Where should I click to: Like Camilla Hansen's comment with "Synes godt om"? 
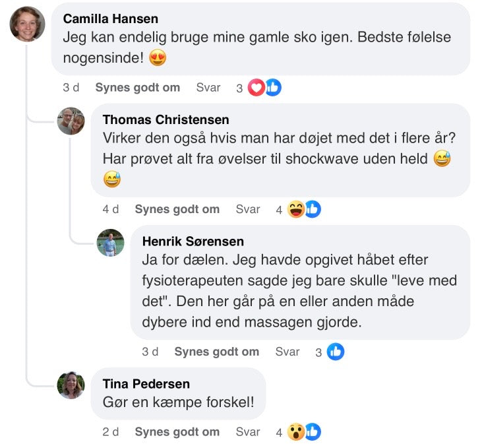[x=137, y=88]
